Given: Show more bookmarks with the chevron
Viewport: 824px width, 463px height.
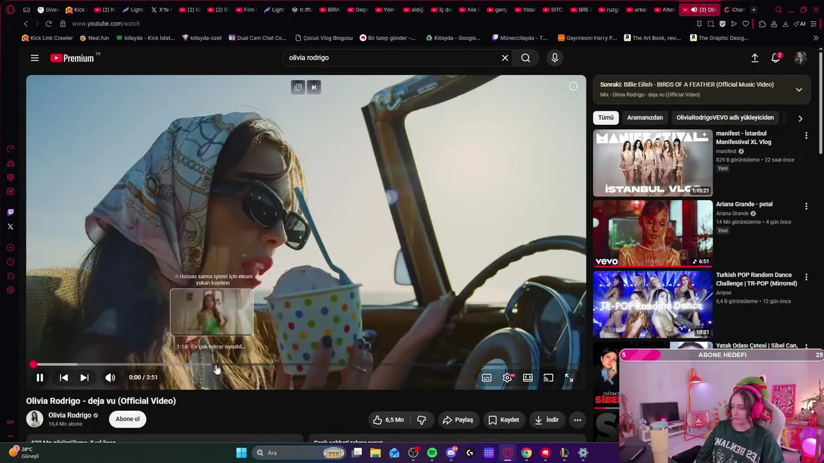Looking at the screenshot, I should pos(816,38).
